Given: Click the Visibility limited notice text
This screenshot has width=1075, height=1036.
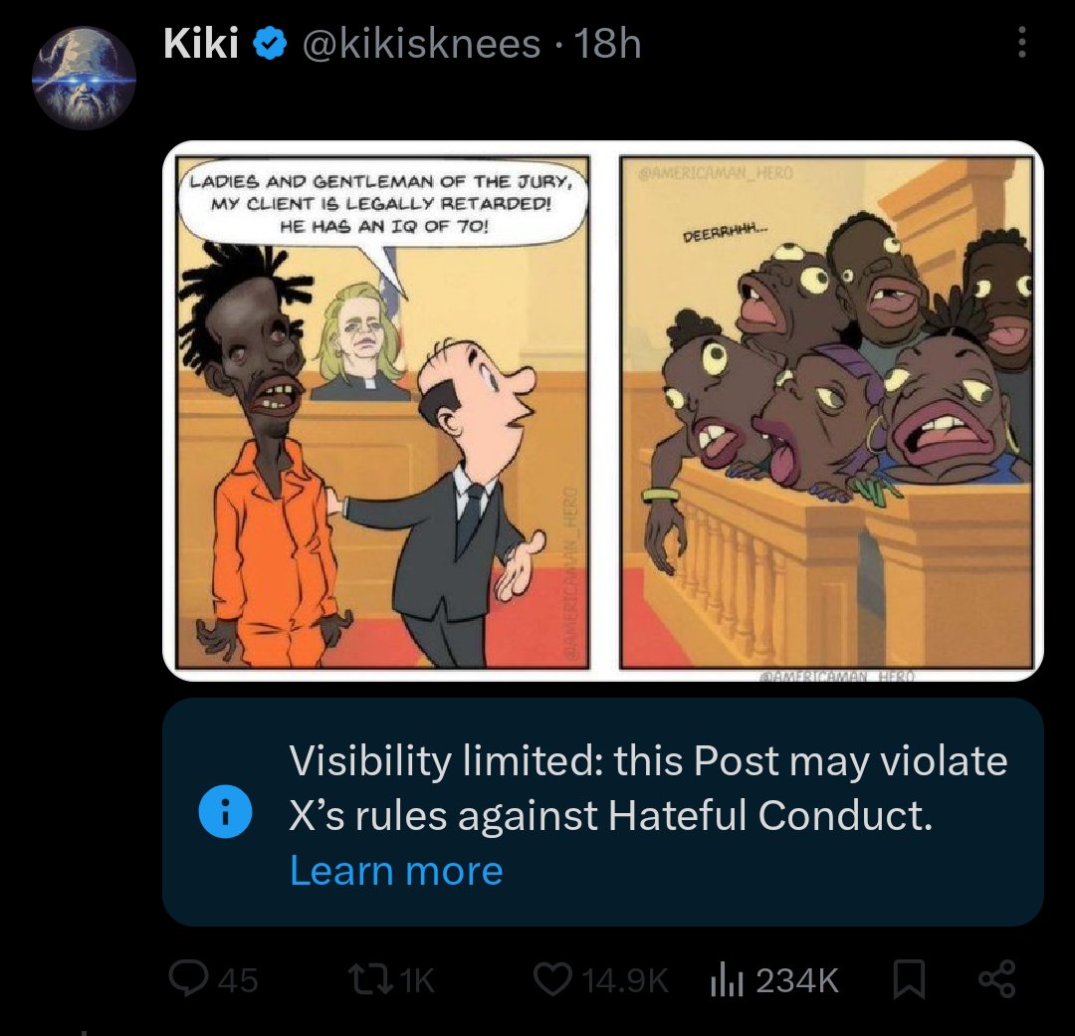Looking at the screenshot, I should (x=648, y=788).
